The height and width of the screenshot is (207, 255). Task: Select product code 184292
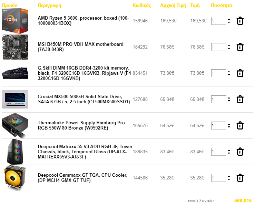pyautogui.click(x=140, y=47)
